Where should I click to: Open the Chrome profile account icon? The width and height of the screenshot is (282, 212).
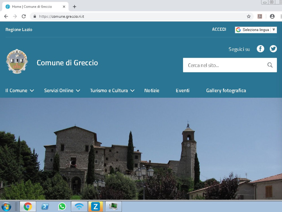pos(272,16)
